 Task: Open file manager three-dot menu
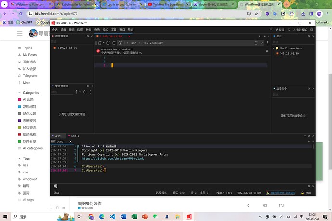pyautogui.click(x=90, y=92)
